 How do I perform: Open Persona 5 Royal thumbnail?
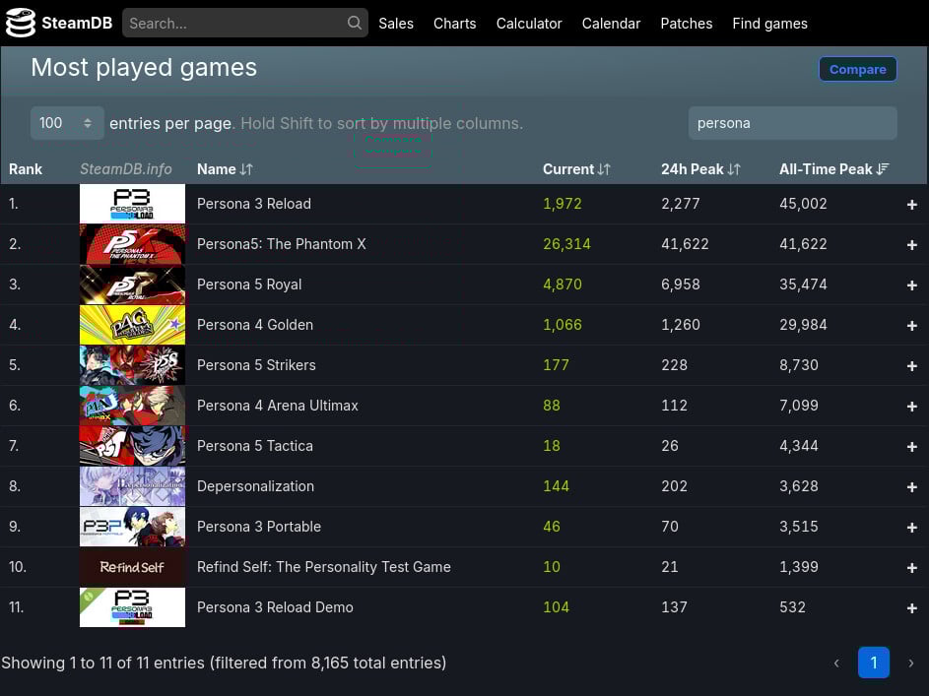(132, 285)
